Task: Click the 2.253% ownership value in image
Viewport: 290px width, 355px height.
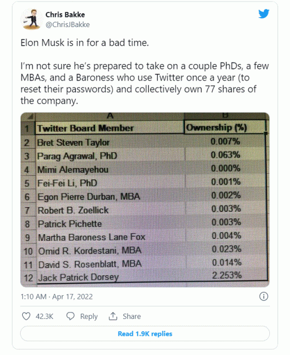Action: point(227,276)
